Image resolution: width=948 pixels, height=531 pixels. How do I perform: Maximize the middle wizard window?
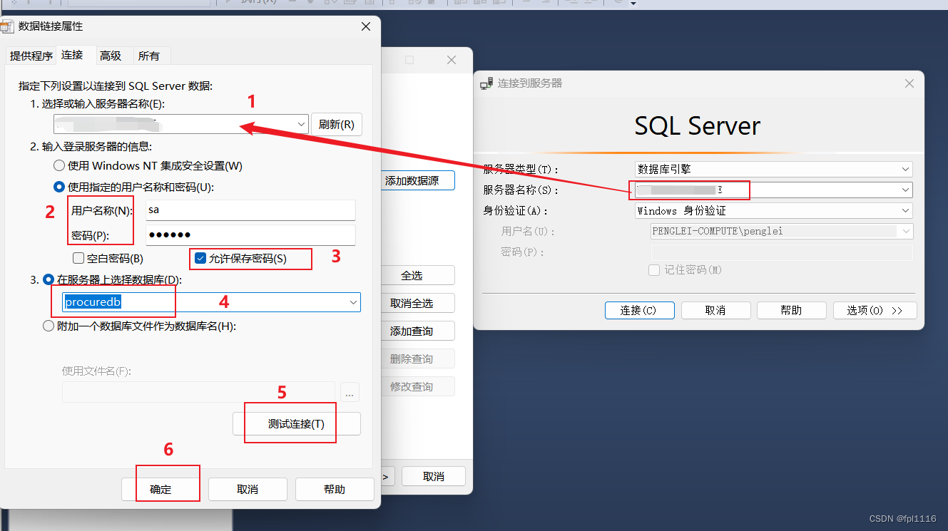pyautogui.click(x=409, y=61)
